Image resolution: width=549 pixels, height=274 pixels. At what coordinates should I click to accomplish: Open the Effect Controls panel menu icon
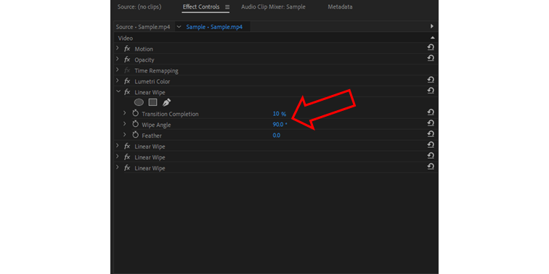pos(227,7)
